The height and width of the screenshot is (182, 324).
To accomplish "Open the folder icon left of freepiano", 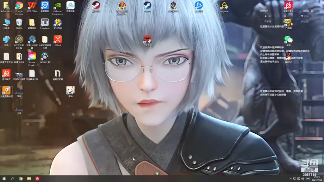I will click(x=32, y=24).
